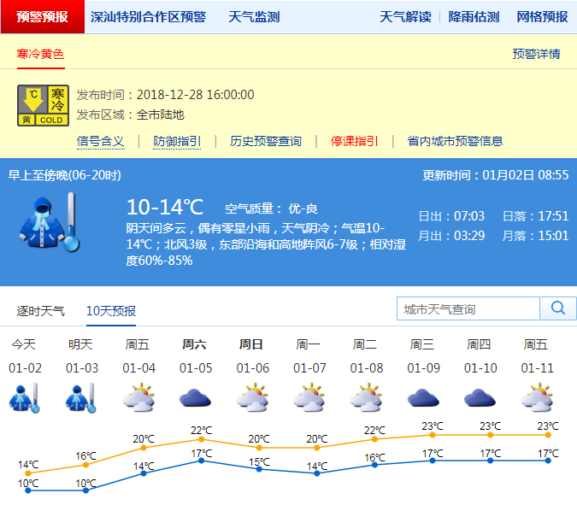This screenshot has height=505, width=577.
Task: Click the yellow cold warning signal icon
Action: click(43, 105)
